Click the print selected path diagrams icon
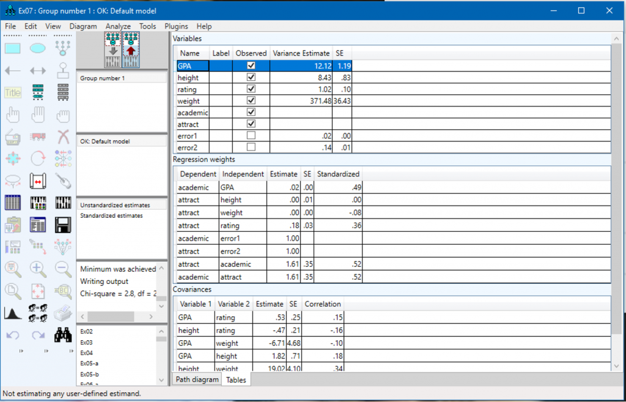Screen dimensions: 626x402 [63, 313]
